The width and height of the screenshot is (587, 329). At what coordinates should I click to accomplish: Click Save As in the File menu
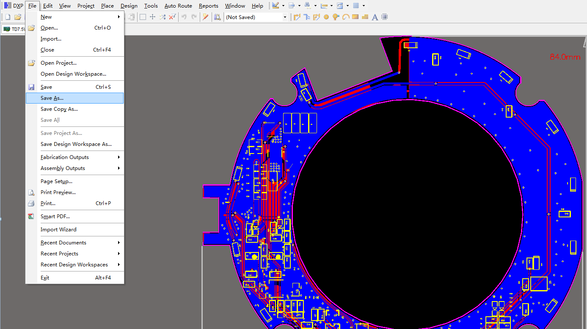(52, 98)
